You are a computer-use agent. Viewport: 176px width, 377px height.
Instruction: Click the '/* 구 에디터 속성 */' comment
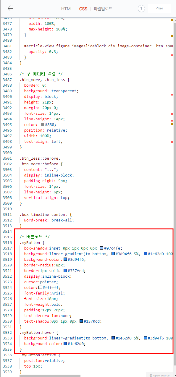tap(41, 74)
